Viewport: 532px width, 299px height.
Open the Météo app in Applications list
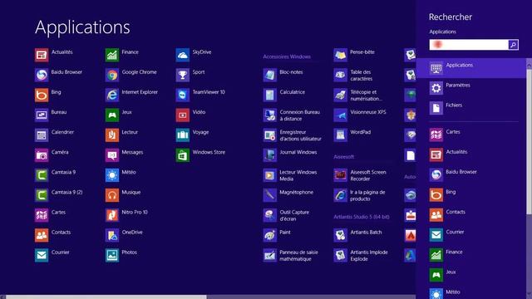coord(112,175)
